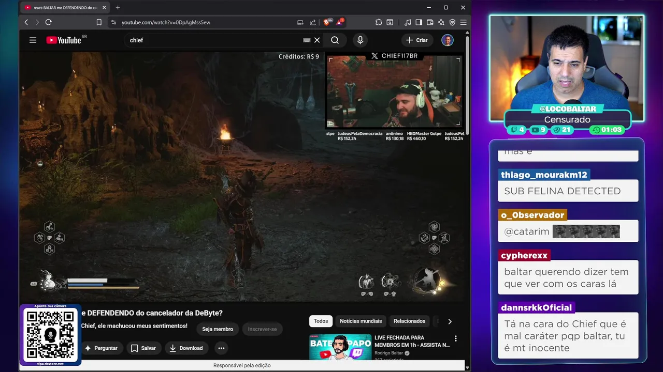This screenshot has height=372, width=663.
Task: Open Brave Shields lion icon
Action: point(327,22)
